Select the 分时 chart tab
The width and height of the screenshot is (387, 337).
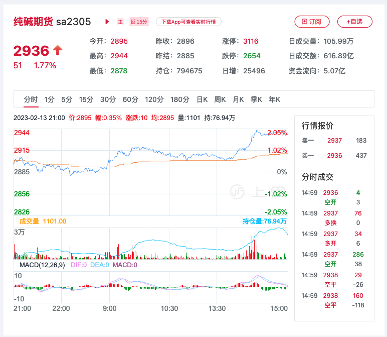point(31,99)
